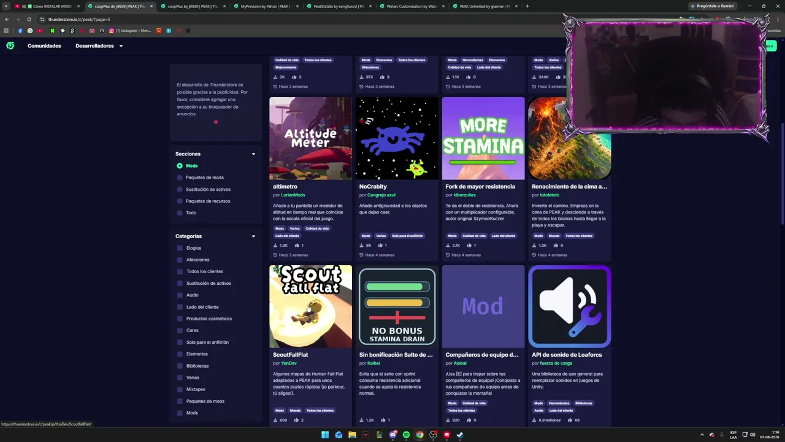Viewport: 785px width, 442px height.
Task: Open the YouTube bookmark icon
Action: [40, 31]
